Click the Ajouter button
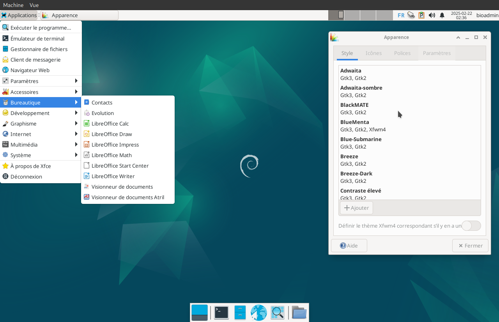499x322 pixels. [x=356, y=208]
